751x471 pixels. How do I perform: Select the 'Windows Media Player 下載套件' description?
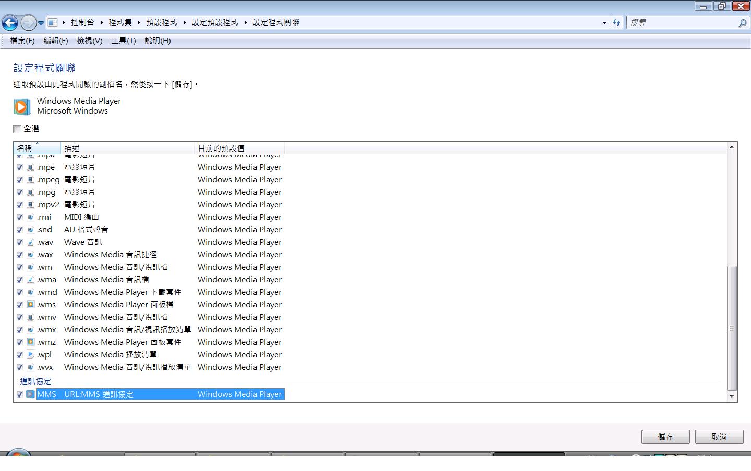pos(123,292)
